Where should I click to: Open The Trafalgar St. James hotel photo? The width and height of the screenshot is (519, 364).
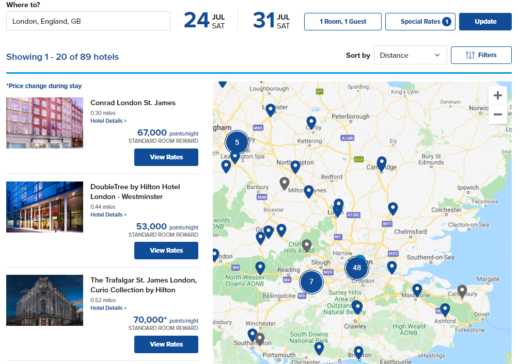click(x=45, y=300)
